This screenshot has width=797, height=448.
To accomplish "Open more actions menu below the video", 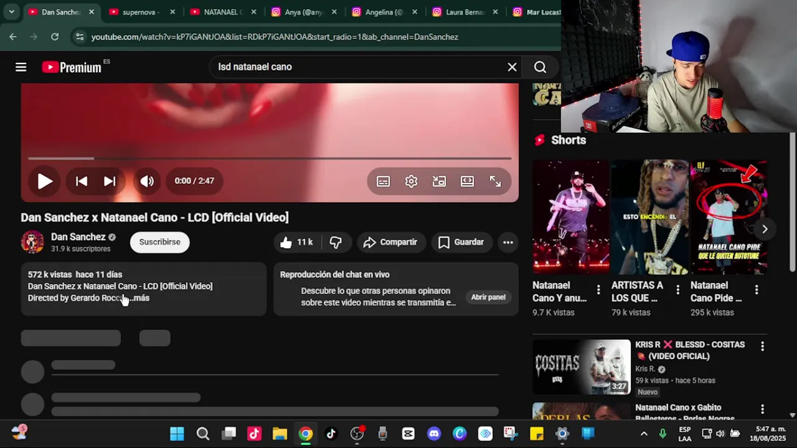I will click(x=508, y=242).
